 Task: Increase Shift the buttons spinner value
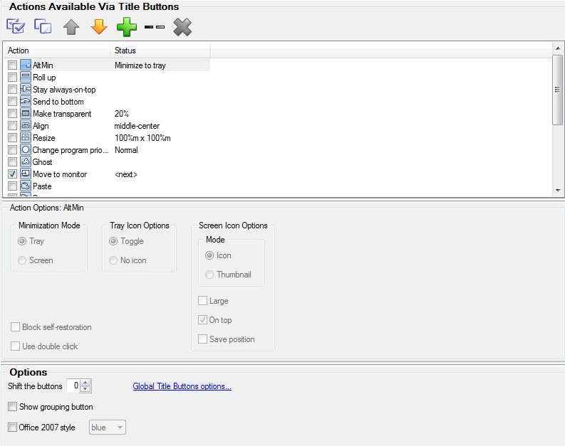pos(85,383)
